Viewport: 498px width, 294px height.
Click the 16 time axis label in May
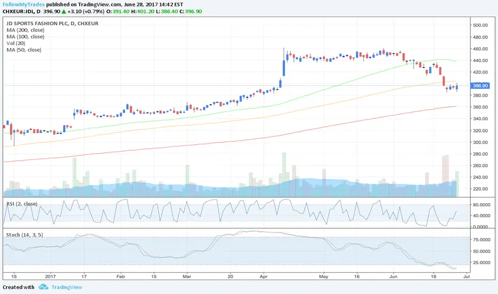coord(356,276)
